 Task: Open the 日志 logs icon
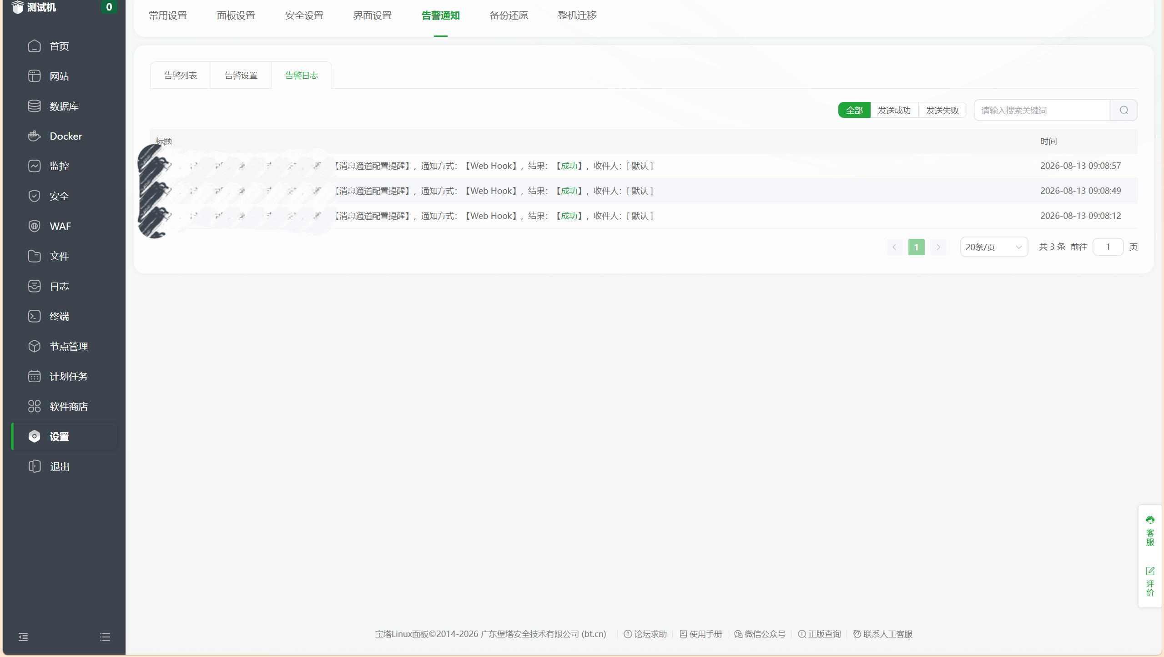(35, 286)
